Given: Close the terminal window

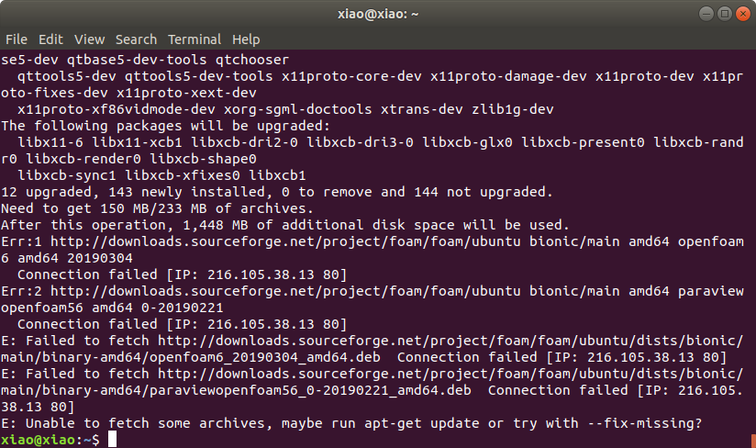Looking at the screenshot, I should click(742, 14).
